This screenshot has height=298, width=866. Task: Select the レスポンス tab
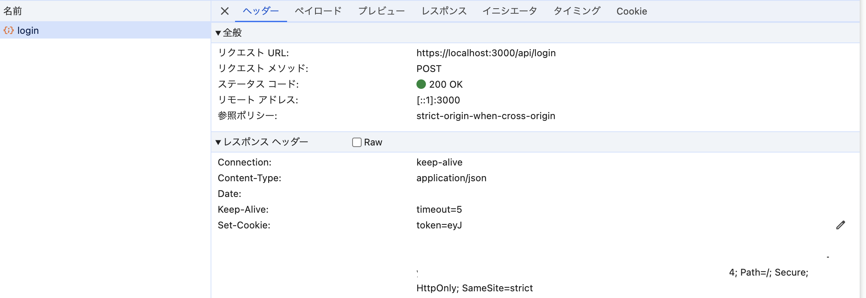coord(444,11)
